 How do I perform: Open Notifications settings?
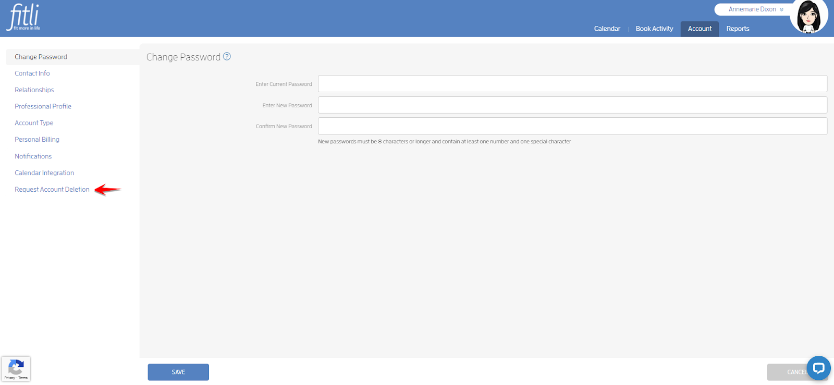(x=33, y=156)
